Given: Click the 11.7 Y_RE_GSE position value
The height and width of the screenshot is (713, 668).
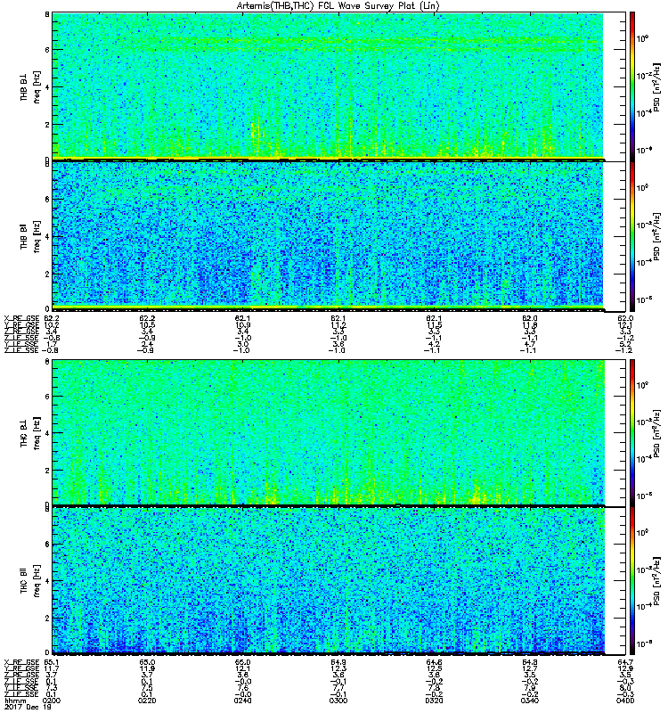Looking at the screenshot, I should click(x=52, y=669).
